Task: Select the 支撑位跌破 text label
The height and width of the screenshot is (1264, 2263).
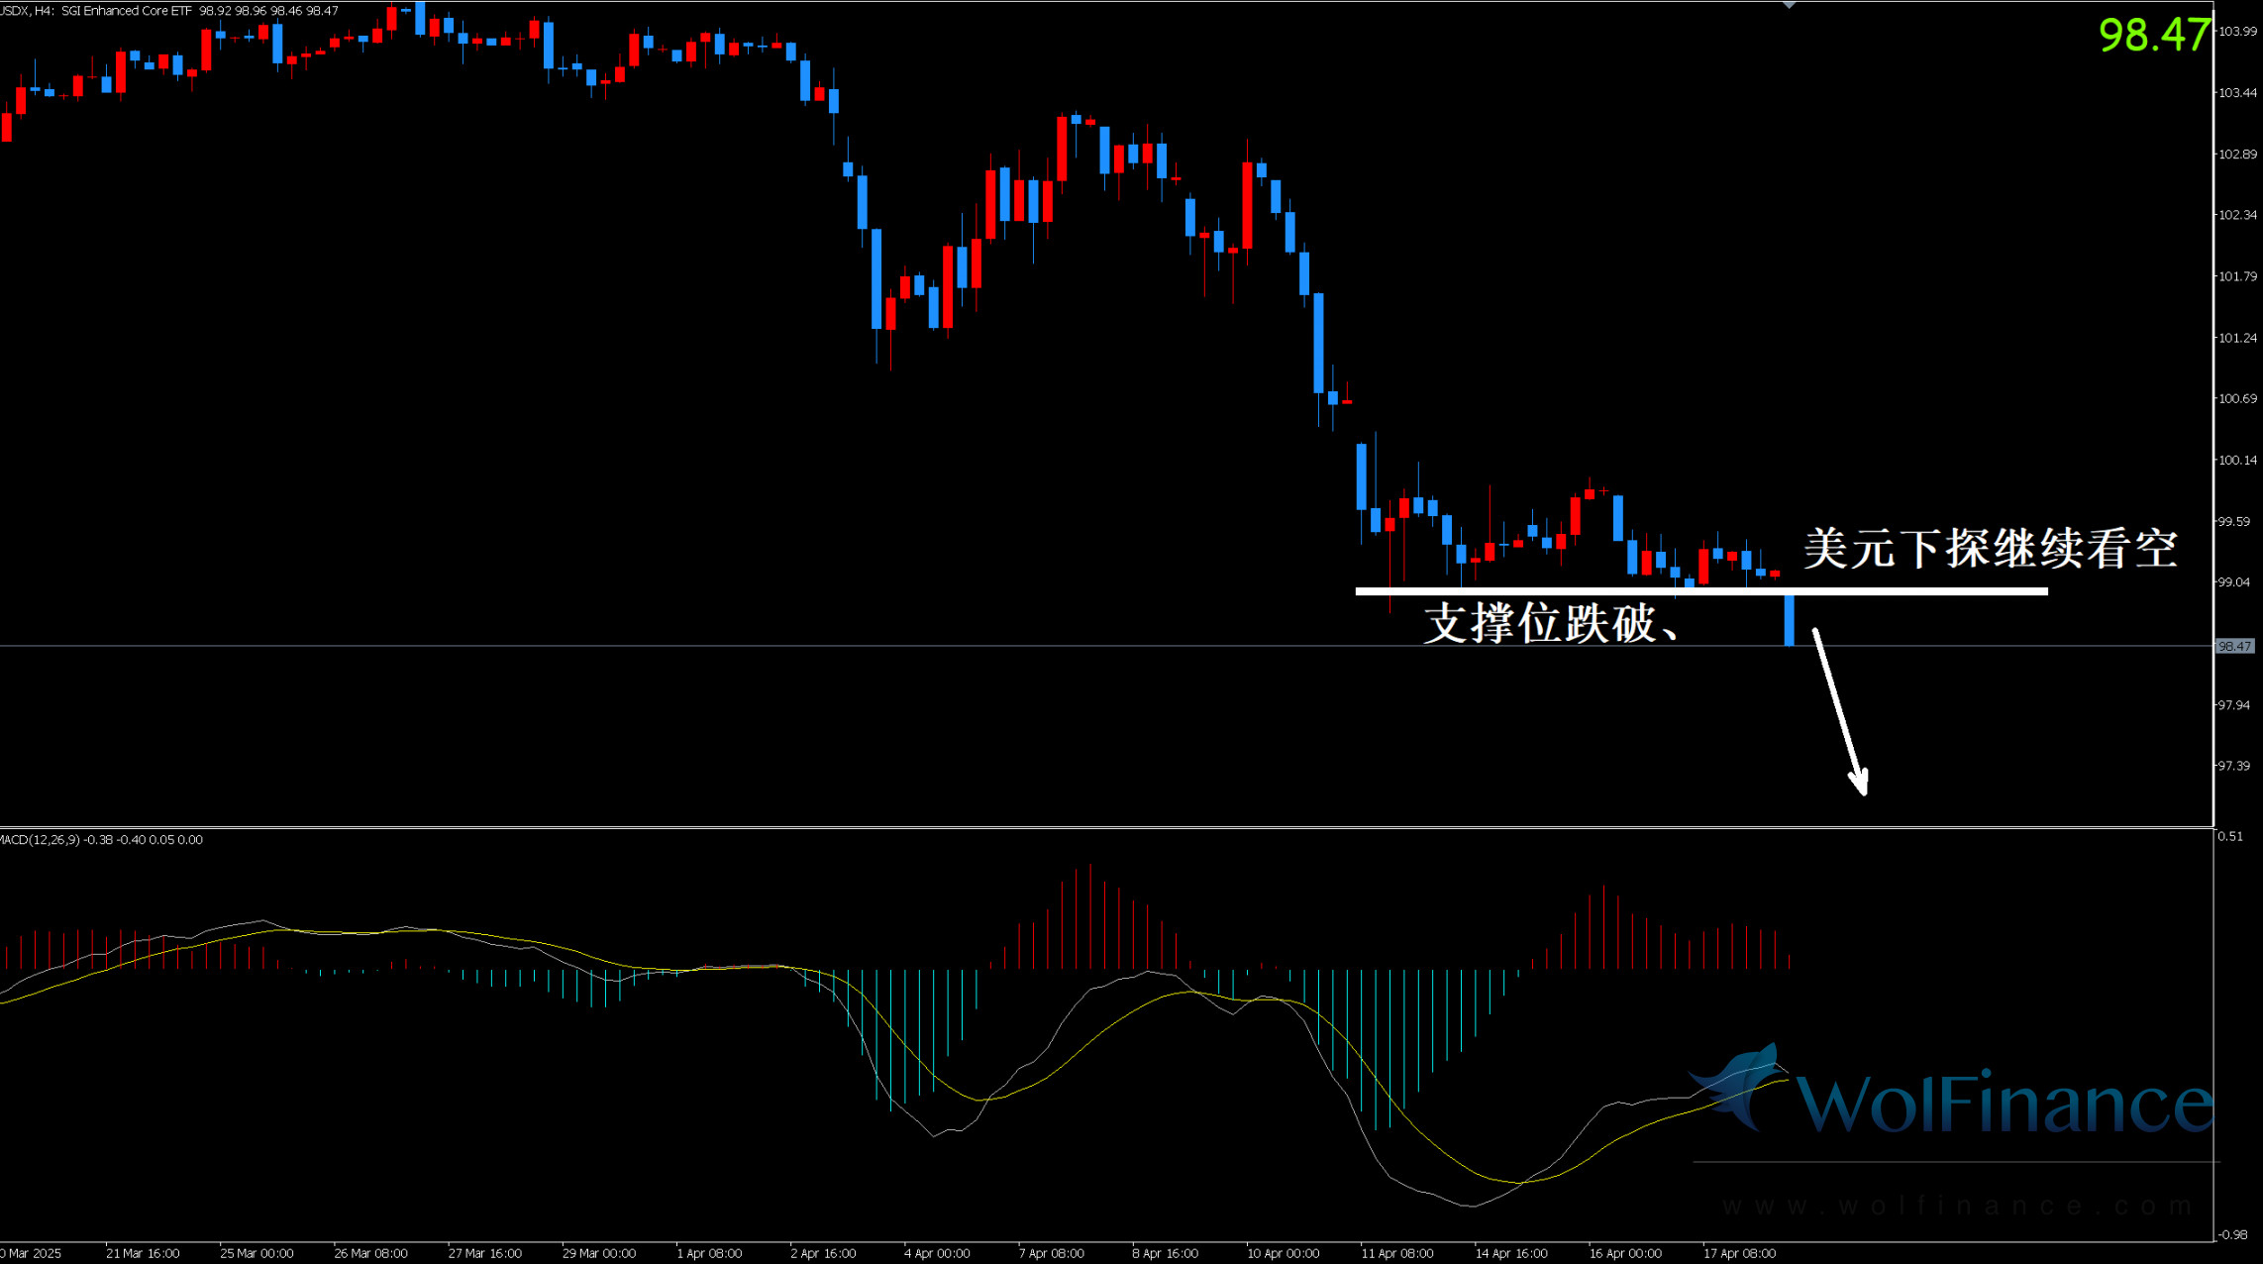Action: tap(1550, 624)
